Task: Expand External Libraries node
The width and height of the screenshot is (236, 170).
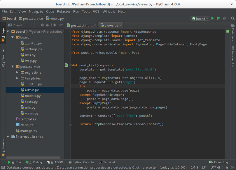Action: [x=8, y=137]
